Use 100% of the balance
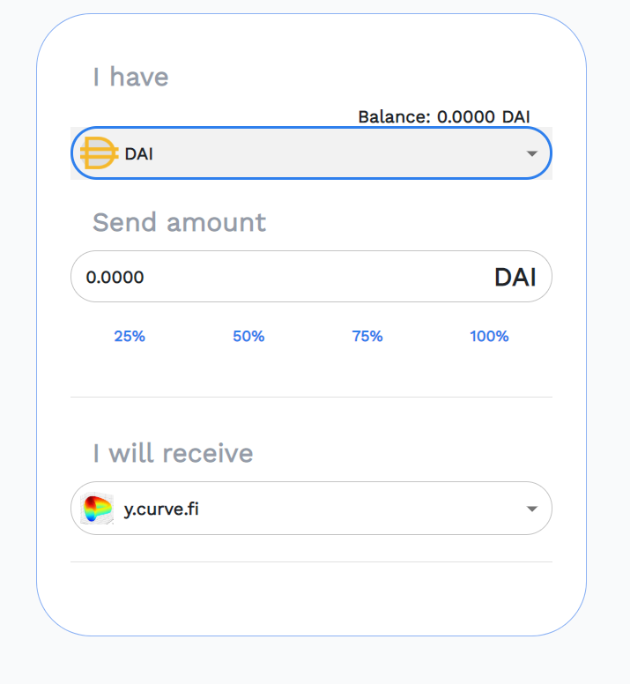Image resolution: width=630 pixels, height=684 pixels. [489, 336]
